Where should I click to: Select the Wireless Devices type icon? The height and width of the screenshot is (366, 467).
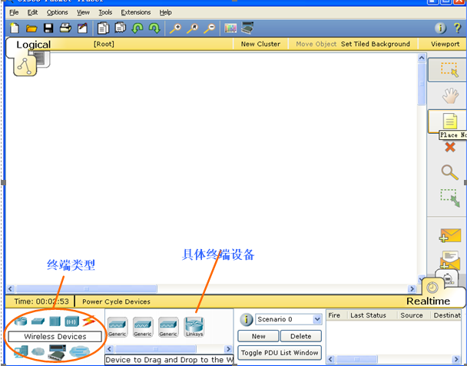click(x=71, y=321)
